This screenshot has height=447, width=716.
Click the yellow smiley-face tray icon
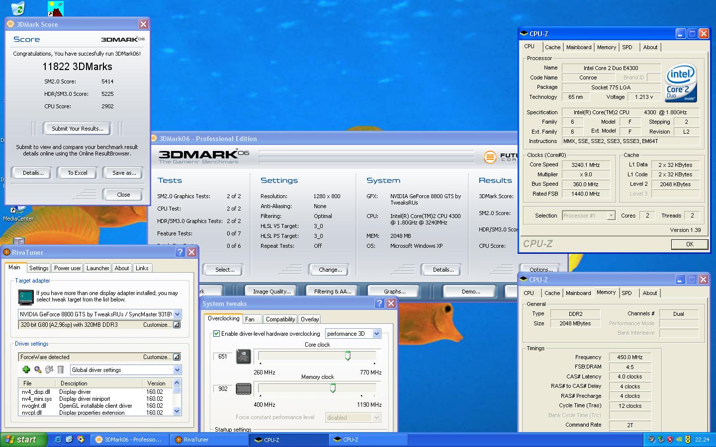[x=688, y=440]
